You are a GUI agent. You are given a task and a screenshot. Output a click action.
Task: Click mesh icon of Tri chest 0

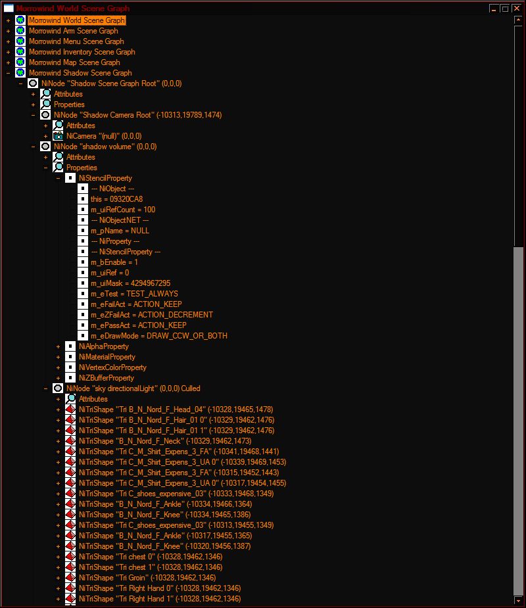click(70, 557)
